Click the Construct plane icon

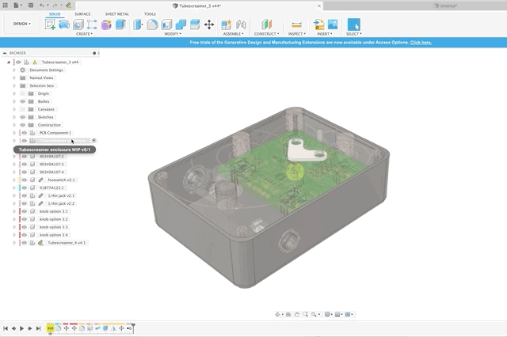tap(265, 25)
